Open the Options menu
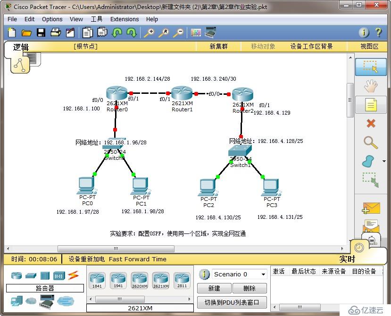This screenshot has width=391, height=316. coord(52,19)
